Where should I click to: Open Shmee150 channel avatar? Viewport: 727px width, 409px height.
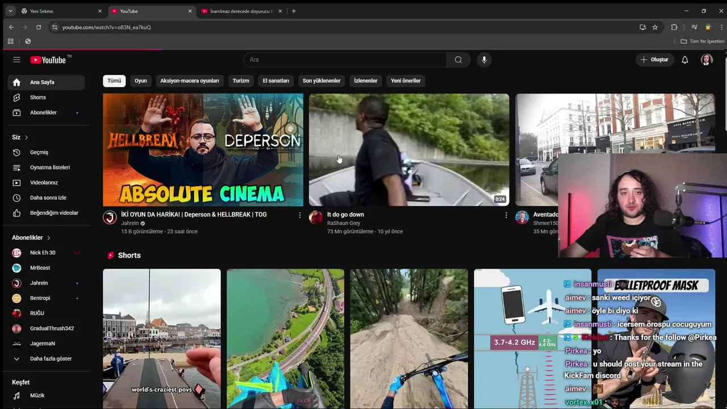coord(522,218)
